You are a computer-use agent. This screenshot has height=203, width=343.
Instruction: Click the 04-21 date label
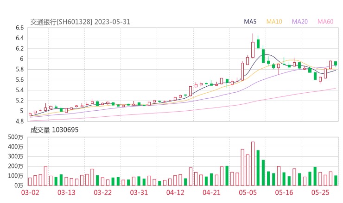pos(211,192)
